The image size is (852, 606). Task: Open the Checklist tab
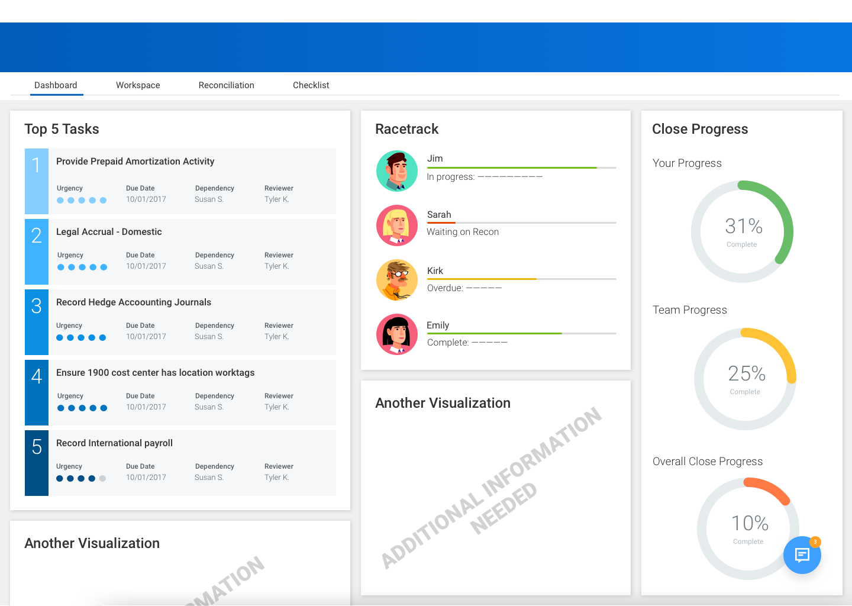tap(311, 85)
